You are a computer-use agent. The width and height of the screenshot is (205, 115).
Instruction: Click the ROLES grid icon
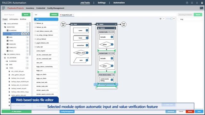point(8,51)
